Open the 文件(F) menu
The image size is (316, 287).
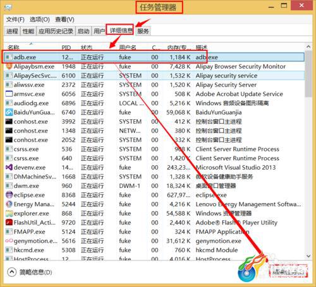[x=15, y=20]
